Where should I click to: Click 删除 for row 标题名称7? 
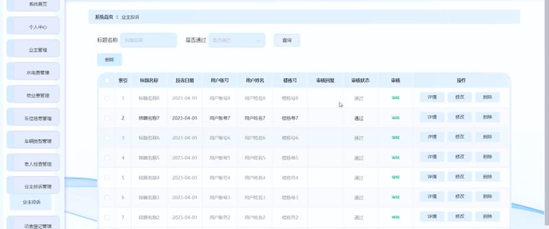(x=488, y=117)
